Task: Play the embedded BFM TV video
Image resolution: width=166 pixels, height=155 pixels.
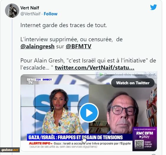Action: [x=89, y=113]
